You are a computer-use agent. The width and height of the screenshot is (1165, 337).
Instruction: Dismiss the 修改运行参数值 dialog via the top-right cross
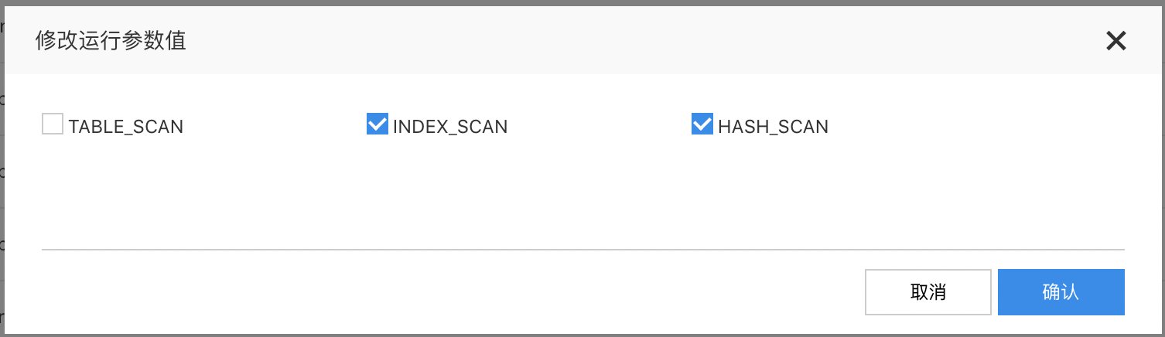pos(1115,41)
